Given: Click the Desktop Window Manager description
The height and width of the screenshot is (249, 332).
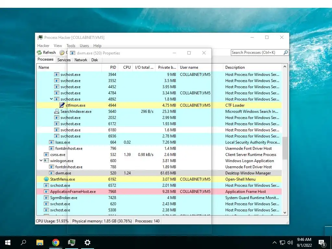Looking at the screenshot, I should [248, 173].
